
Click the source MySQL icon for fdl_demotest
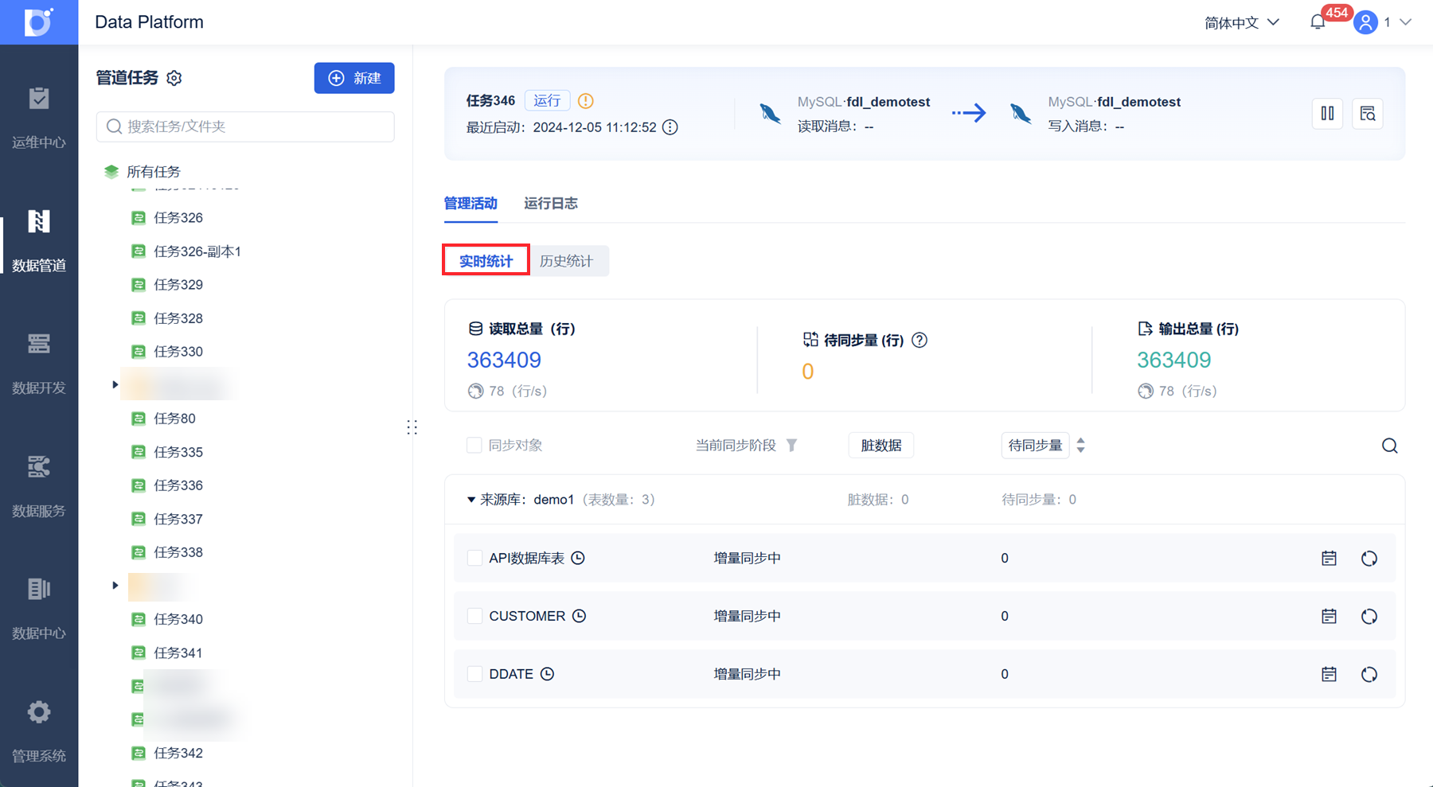click(770, 113)
